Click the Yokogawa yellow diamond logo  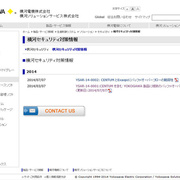click(10, 12)
